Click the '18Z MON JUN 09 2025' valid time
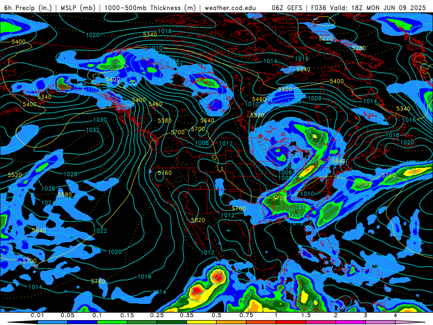433x325 pixels. point(389,8)
